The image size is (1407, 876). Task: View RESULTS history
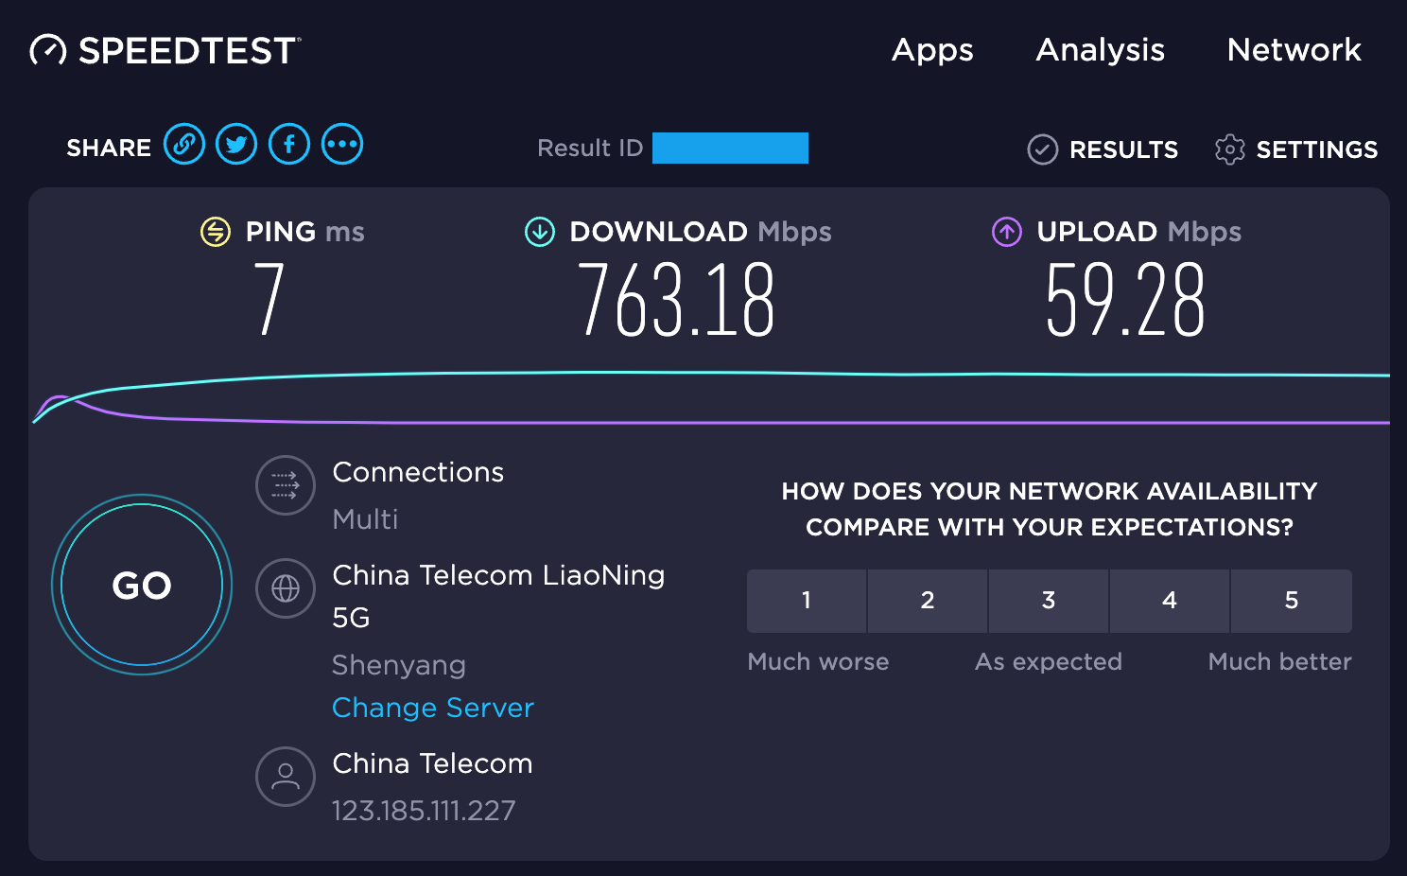click(x=1103, y=149)
